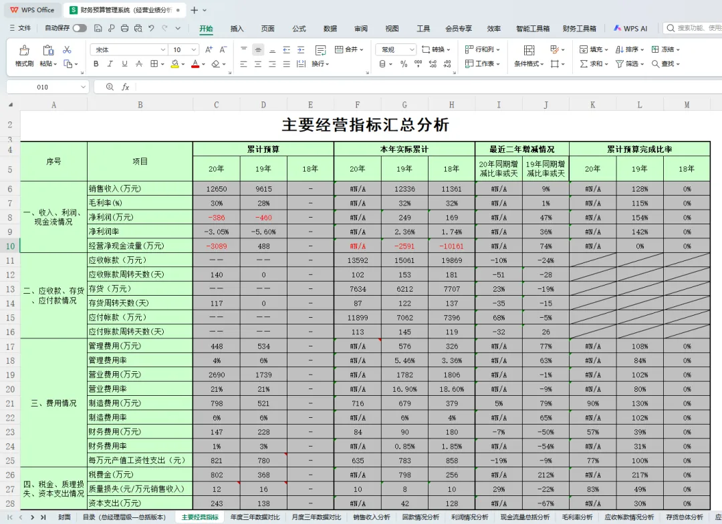This screenshot has width=722, height=524.
Task: Click the Increase decimal places icon
Action: coord(433,64)
